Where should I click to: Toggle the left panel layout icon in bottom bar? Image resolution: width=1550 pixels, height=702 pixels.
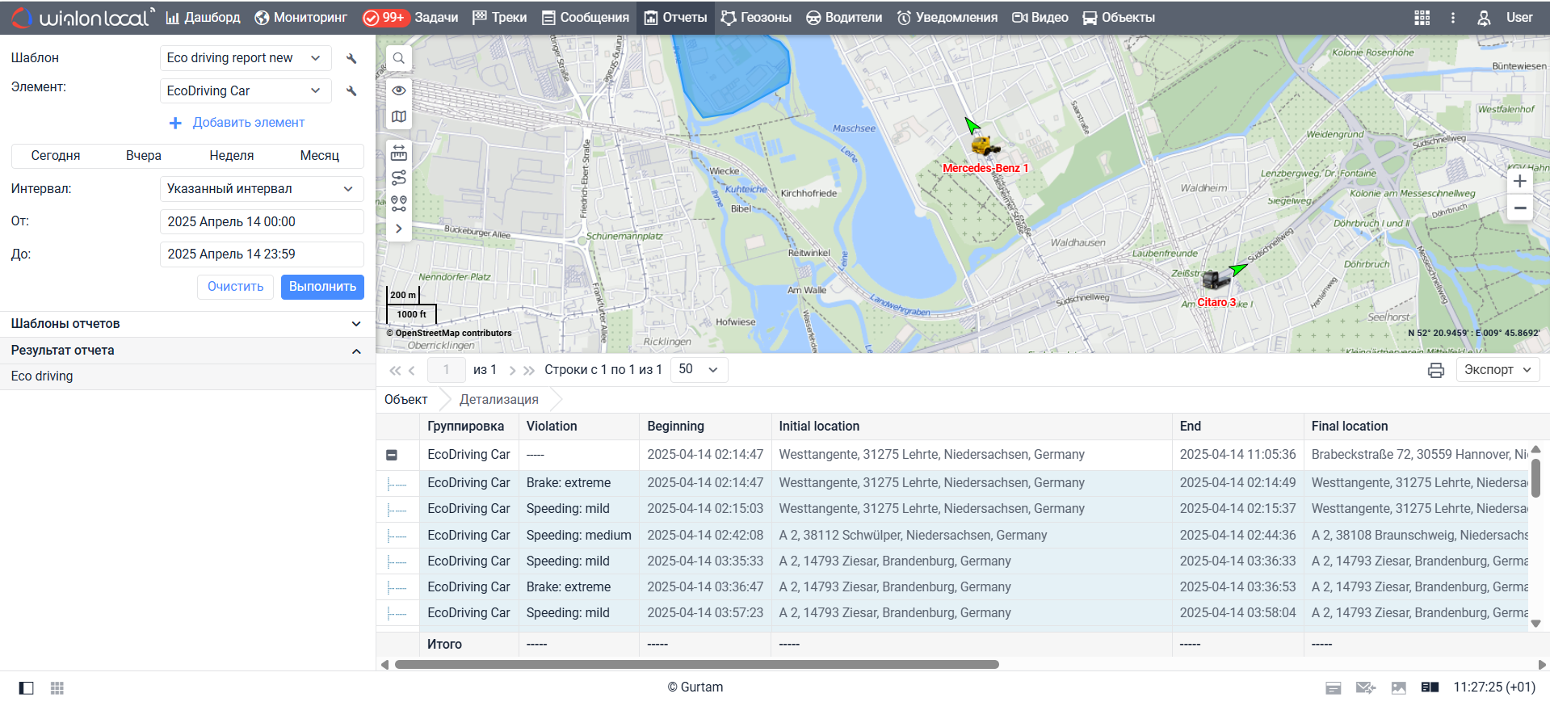[x=27, y=687]
